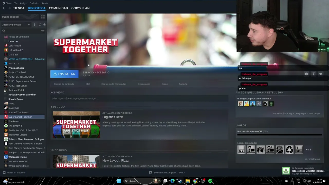Open the Productos menu
329x185 pixels.
coord(34,3)
